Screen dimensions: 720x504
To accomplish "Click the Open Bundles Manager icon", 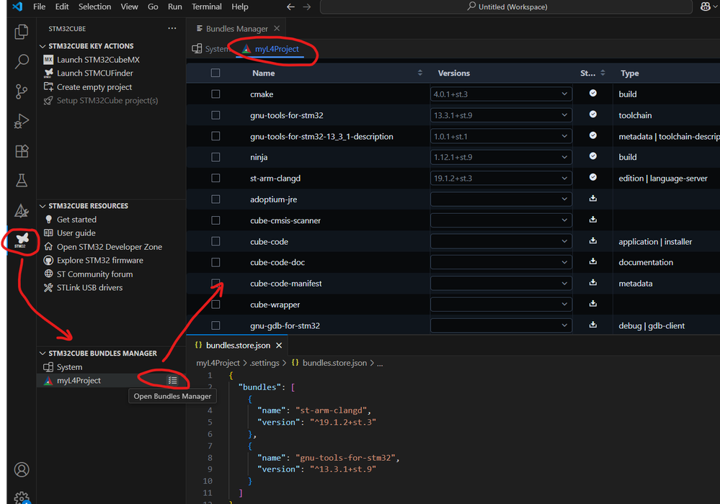I will (173, 380).
